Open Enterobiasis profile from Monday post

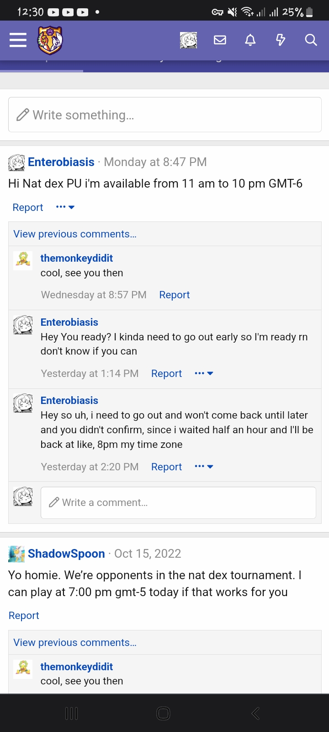coord(61,162)
